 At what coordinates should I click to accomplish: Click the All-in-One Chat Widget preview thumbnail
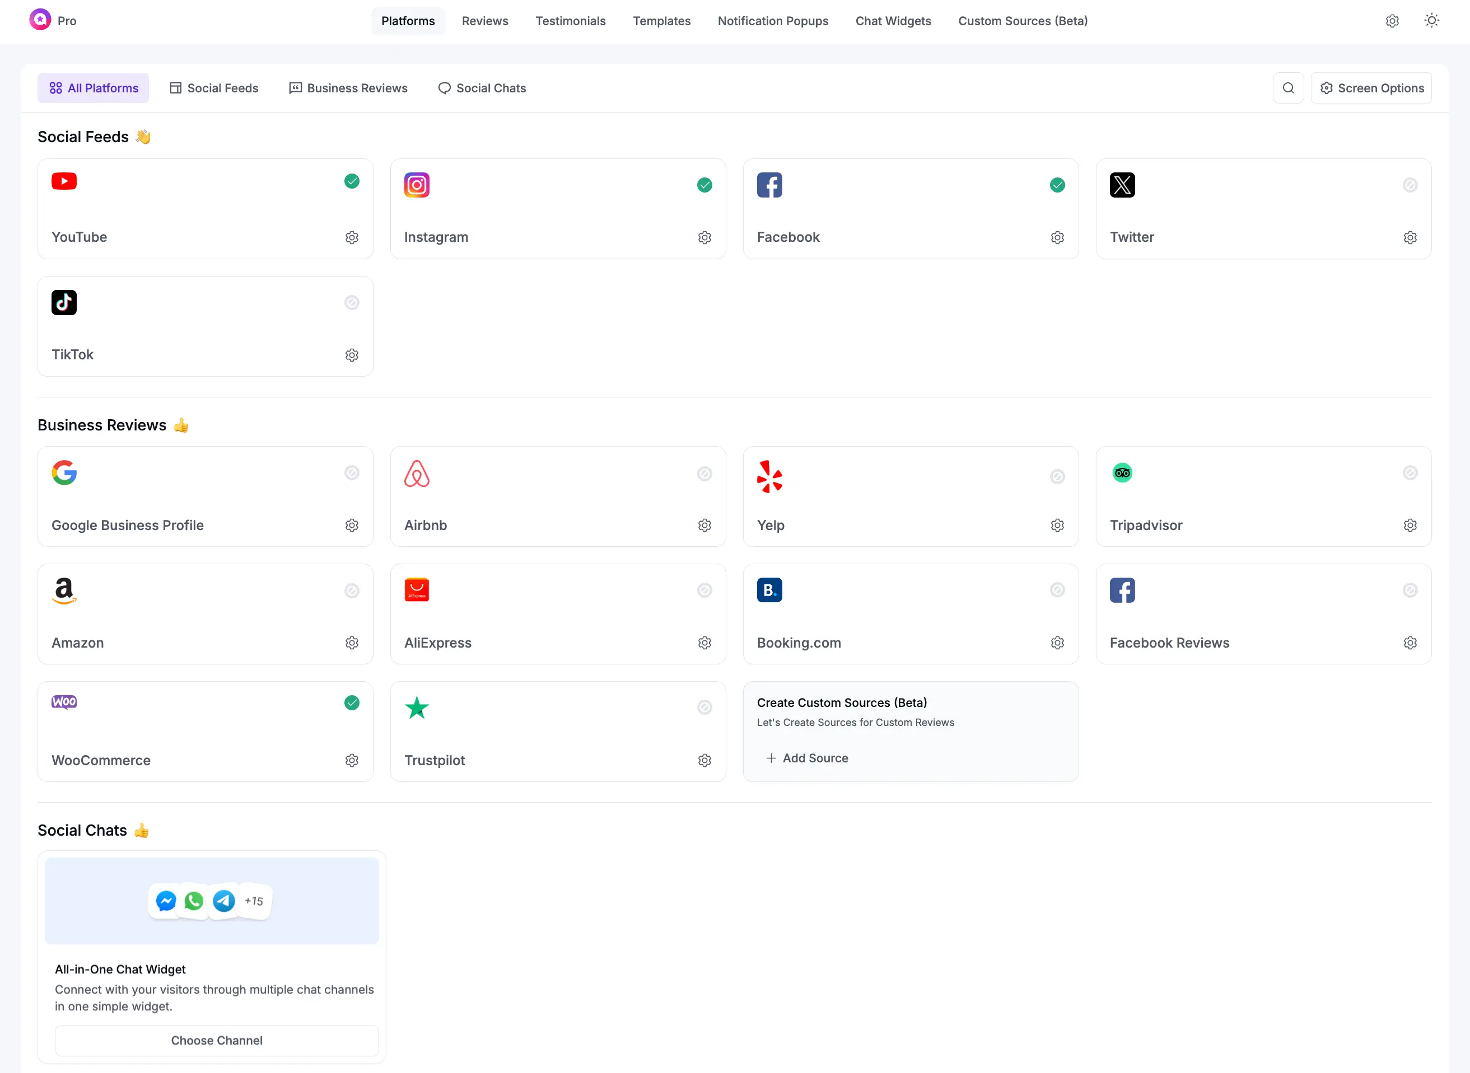point(211,901)
